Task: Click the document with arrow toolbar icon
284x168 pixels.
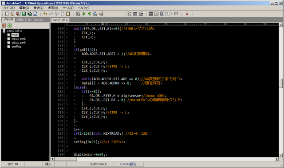Action: pos(141,14)
